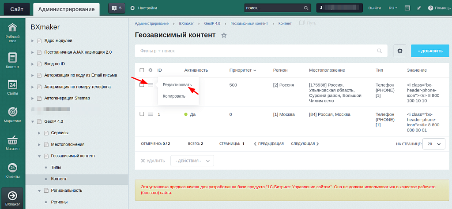Select Редактировать in the context menu
The width and height of the screenshot is (452, 209).
point(177,84)
